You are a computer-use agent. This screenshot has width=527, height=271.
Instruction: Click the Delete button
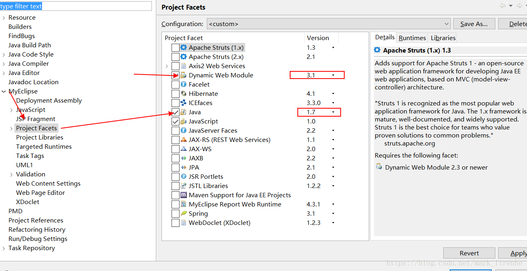513,24
